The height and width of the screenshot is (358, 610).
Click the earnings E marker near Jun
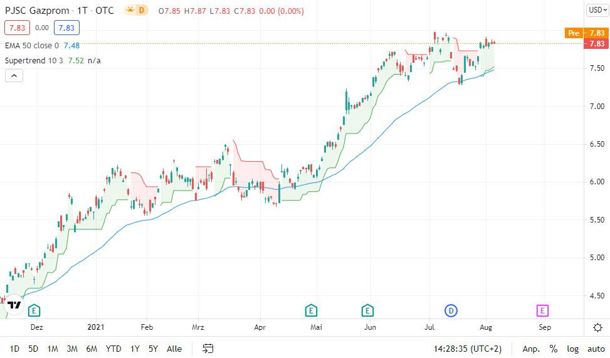click(x=367, y=310)
